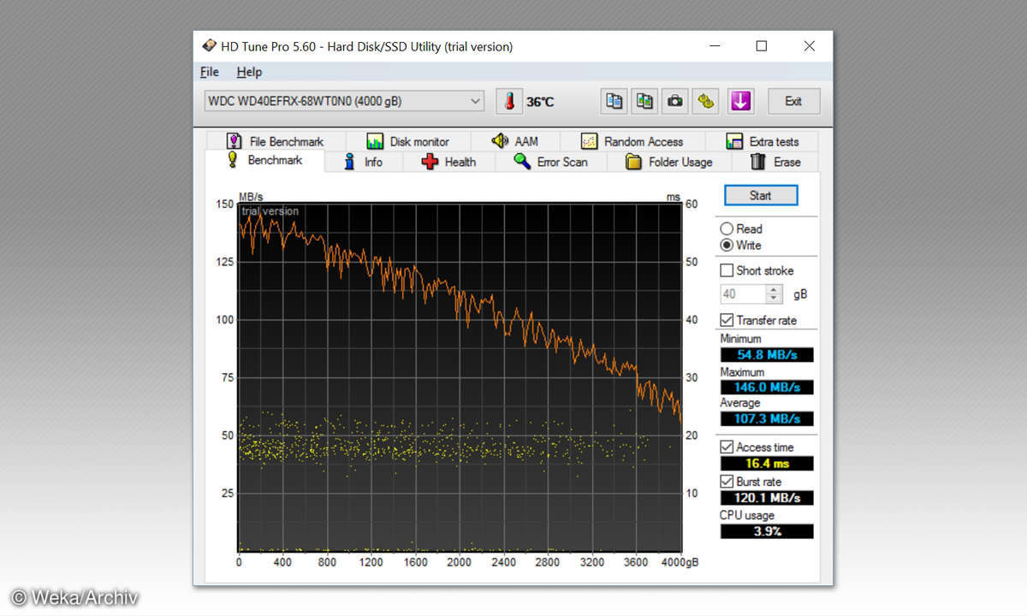
Task: Switch to the Erase tab
Action: 775,162
